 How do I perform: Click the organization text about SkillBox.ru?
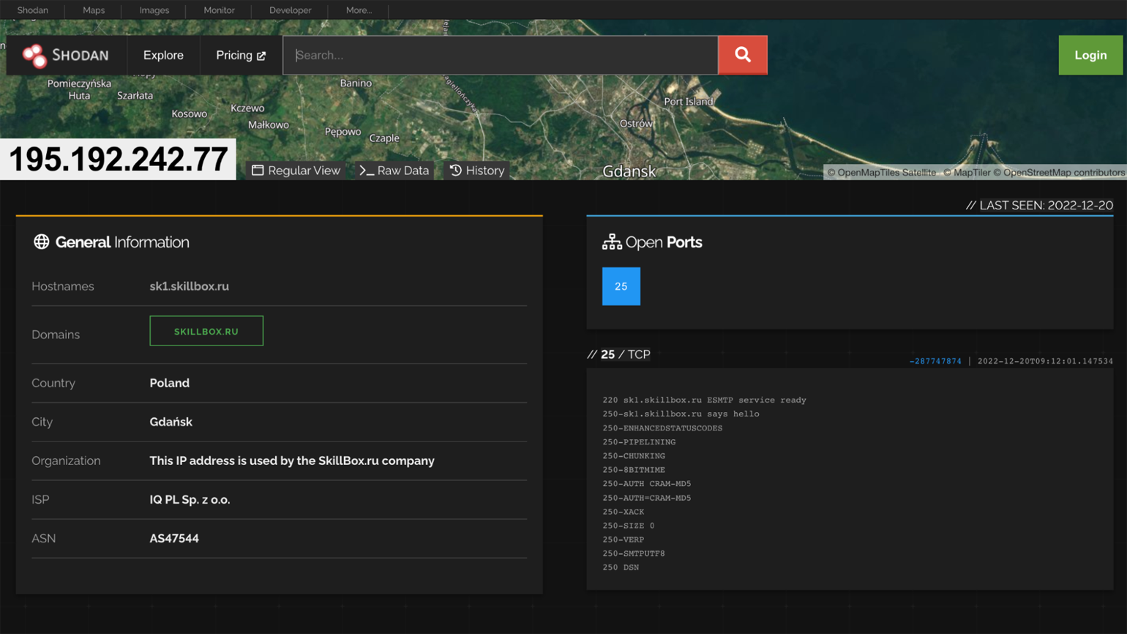point(292,460)
